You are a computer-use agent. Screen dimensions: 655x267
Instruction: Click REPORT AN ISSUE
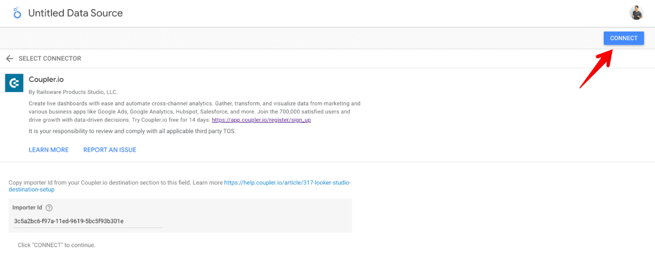[110, 149]
